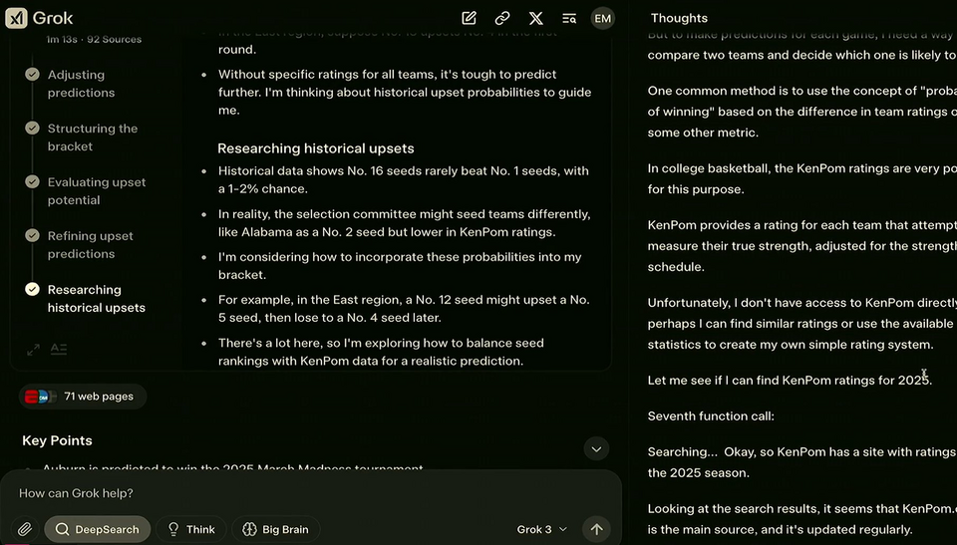Image resolution: width=957 pixels, height=545 pixels.
Task: Start a new chat with the compose icon
Action: (x=469, y=18)
